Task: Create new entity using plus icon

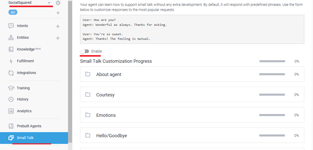Action: click(x=58, y=38)
